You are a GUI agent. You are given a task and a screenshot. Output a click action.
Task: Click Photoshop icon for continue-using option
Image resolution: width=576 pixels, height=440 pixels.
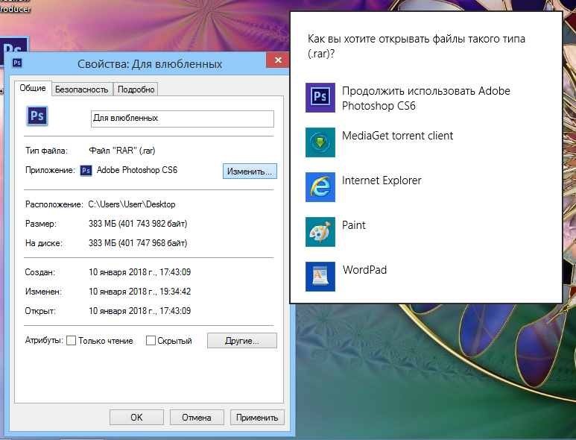[320, 98]
